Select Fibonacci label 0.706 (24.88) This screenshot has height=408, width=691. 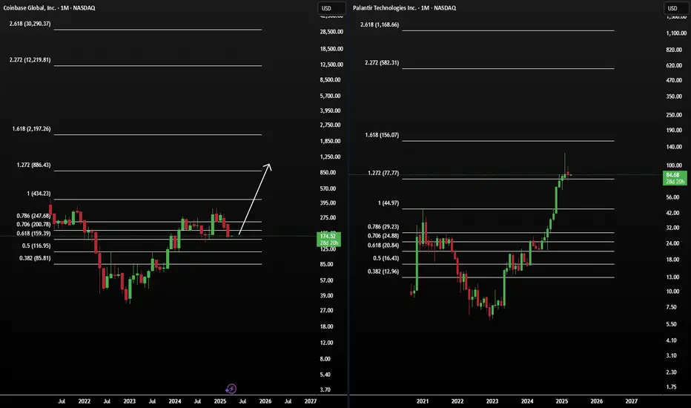point(383,236)
